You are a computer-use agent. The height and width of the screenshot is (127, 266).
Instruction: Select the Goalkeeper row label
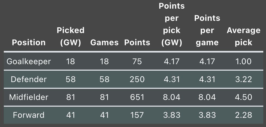(x=29, y=61)
